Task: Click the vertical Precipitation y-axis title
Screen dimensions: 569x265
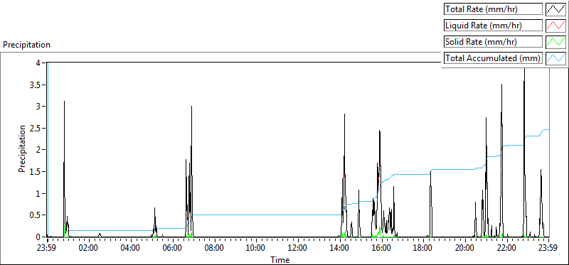Action: click(22, 148)
